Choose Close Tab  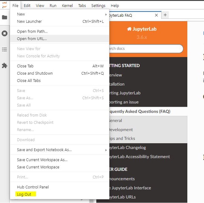tap(60, 66)
